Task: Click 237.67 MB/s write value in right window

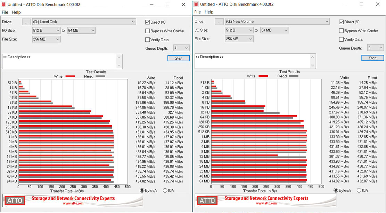Action: (x=339, y=112)
